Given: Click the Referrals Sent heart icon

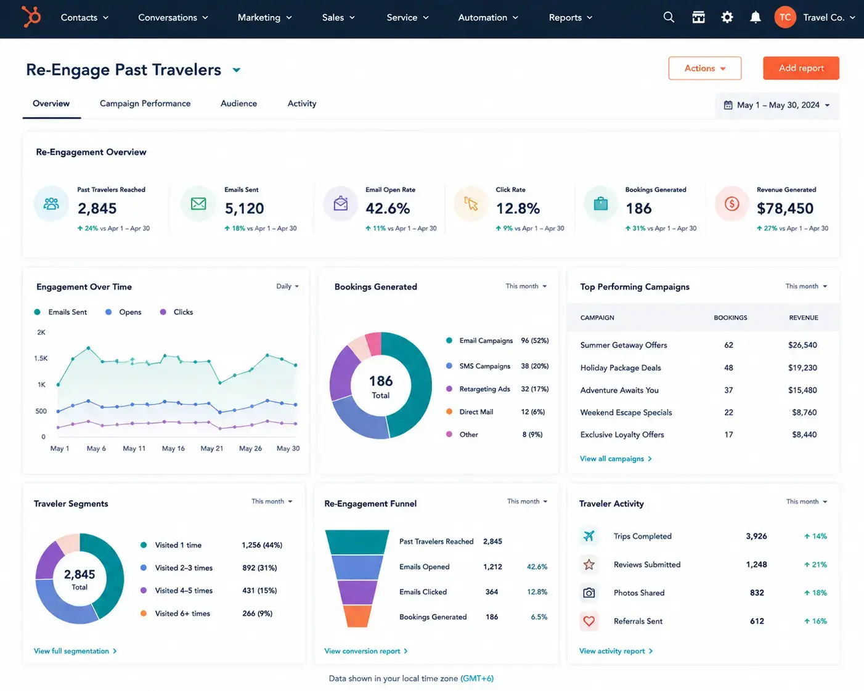Looking at the screenshot, I should (x=589, y=621).
